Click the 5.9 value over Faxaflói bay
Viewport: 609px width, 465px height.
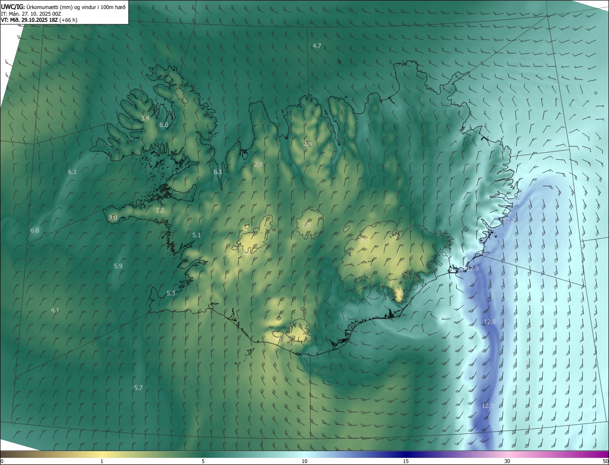pyautogui.click(x=118, y=266)
